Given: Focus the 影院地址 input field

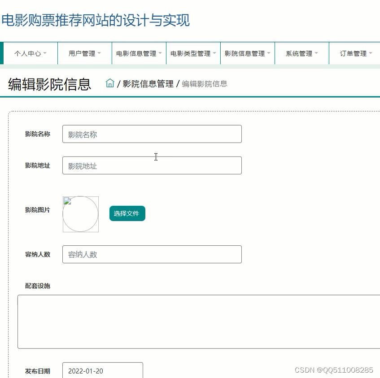Looking at the screenshot, I should [152, 165].
